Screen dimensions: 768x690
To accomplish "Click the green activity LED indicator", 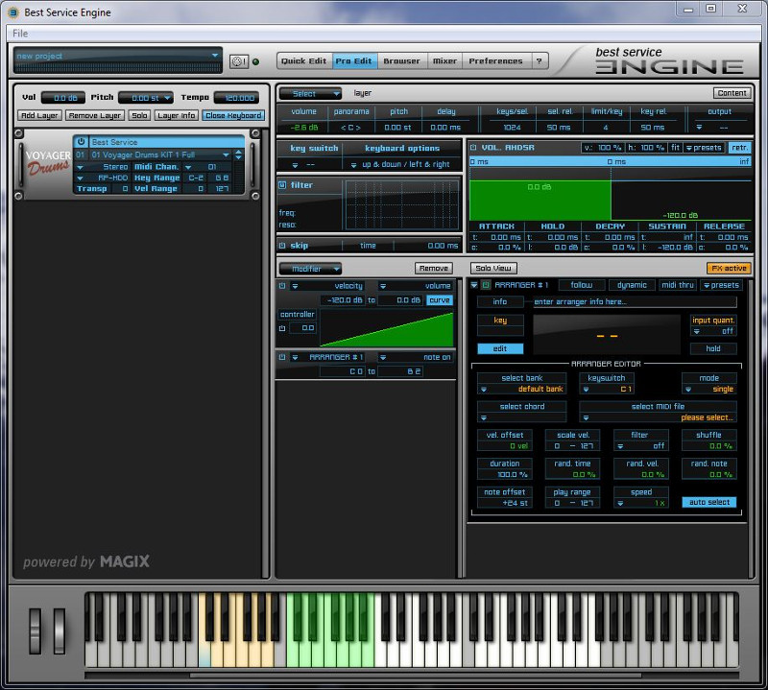I will tap(255, 61).
